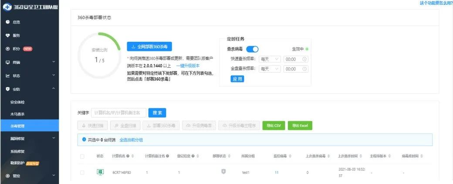This screenshot has width=453, height=184.
Task: Click the 导出 CSV button
Action: [x=274, y=125]
